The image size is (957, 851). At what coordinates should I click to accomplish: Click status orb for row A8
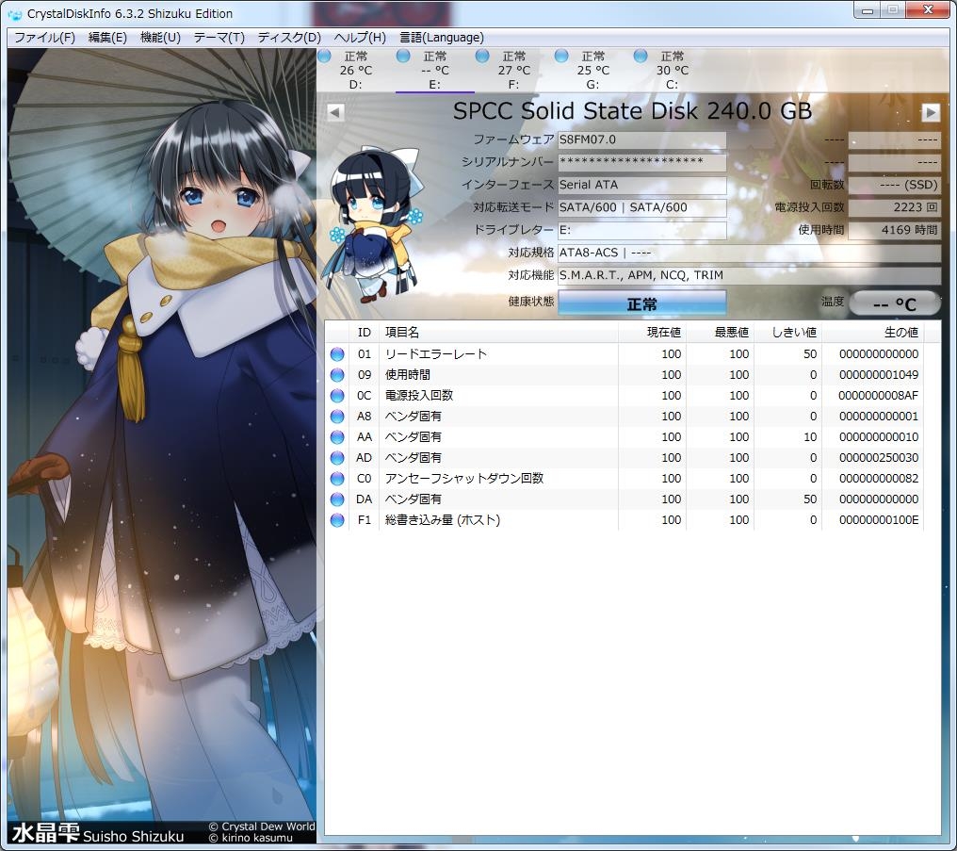pyautogui.click(x=337, y=417)
